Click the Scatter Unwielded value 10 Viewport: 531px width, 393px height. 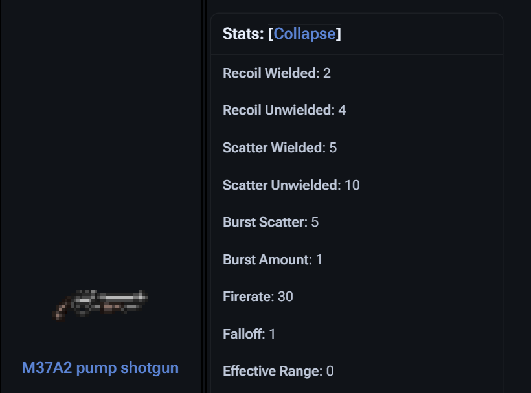pos(352,185)
